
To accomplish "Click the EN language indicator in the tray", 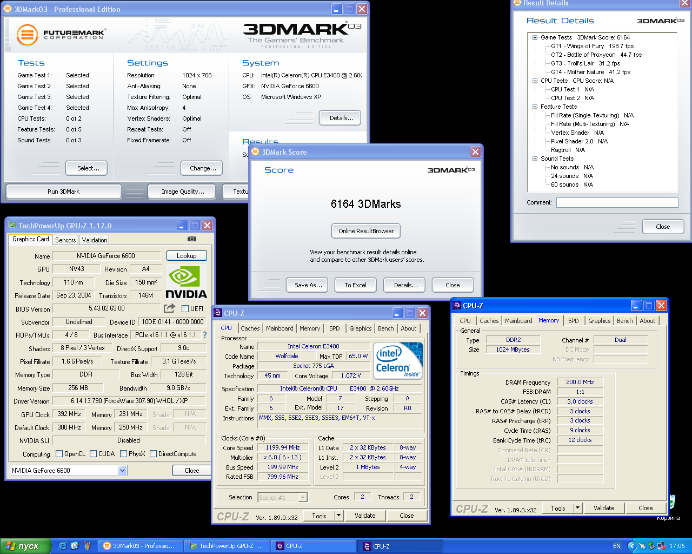I will click(x=617, y=546).
